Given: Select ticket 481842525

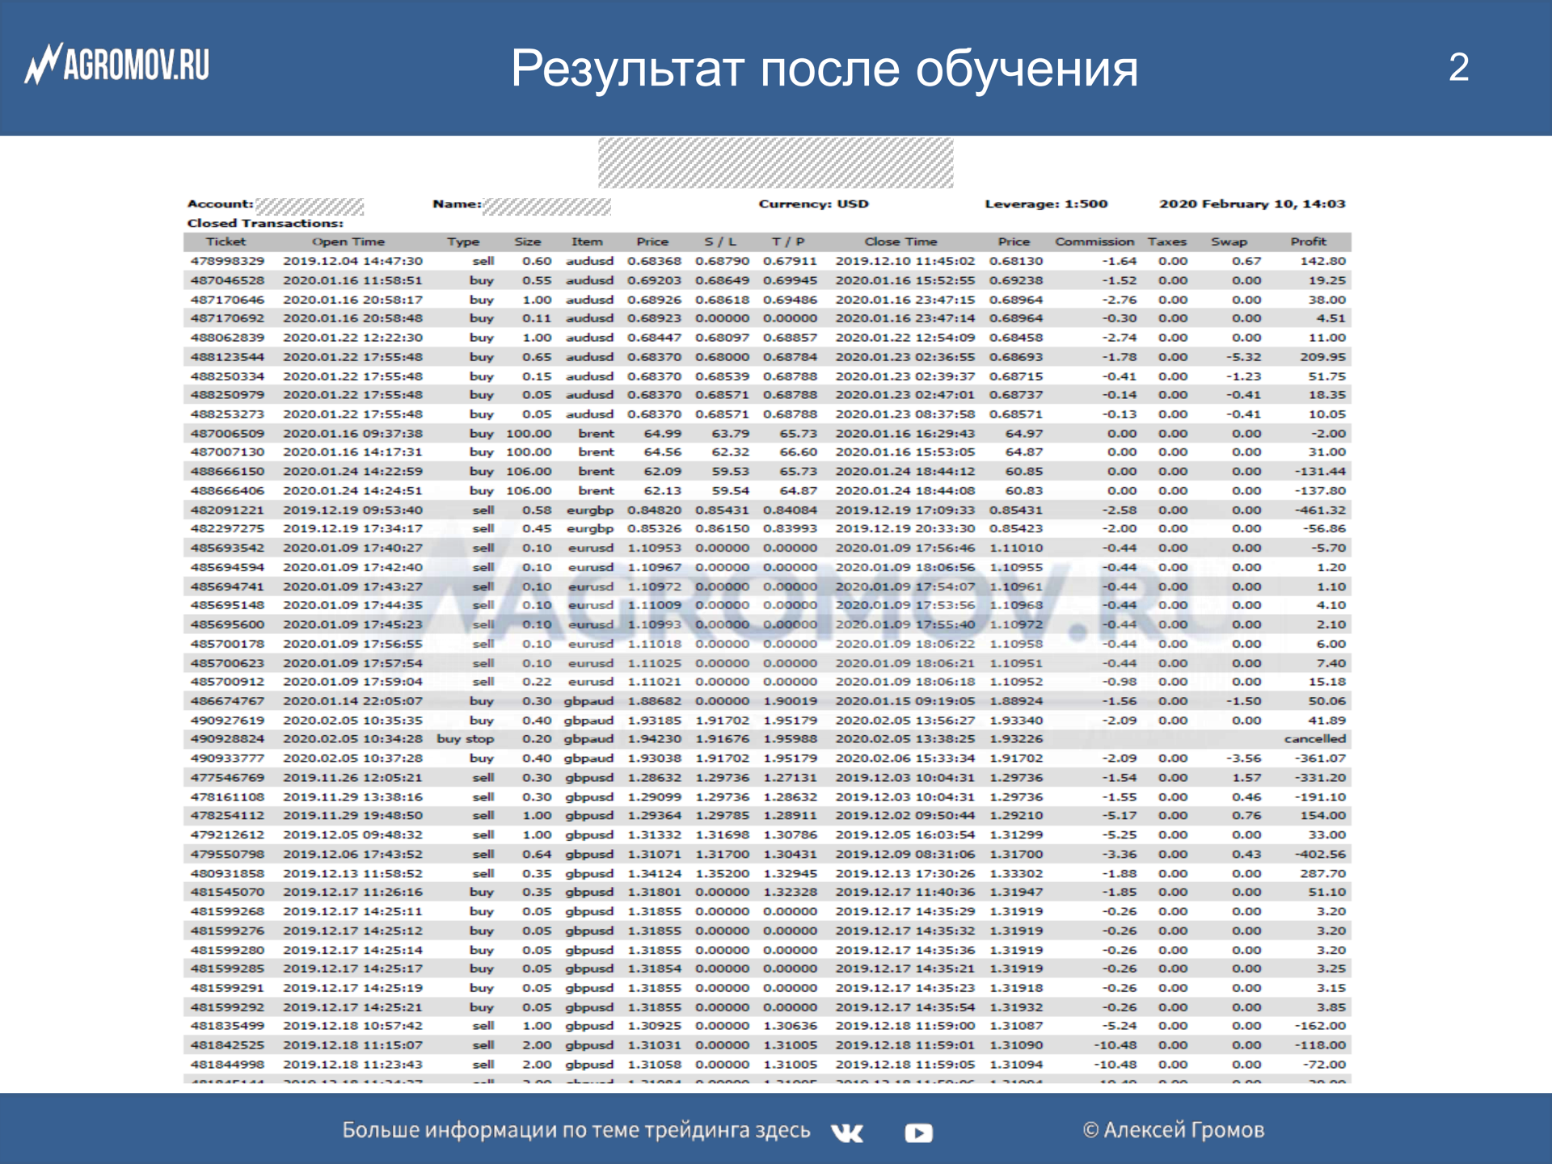Looking at the screenshot, I should (x=227, y=1045).
